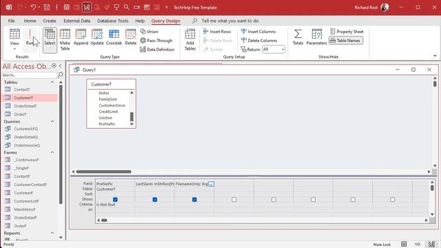441x248 pixels.
Task: Collapse the Reports group
Action: 52,233
